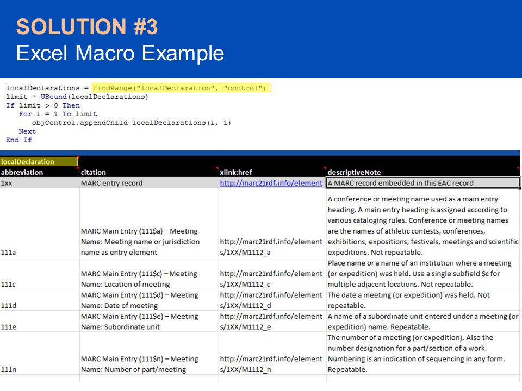Click the 'Excel Macro Example' subtitle
The height and width of the screenshot is (391, 522).
tap(120, 53)
